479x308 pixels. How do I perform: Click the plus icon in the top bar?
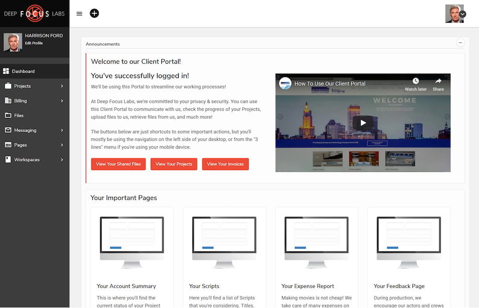click(x=94, y=13)
